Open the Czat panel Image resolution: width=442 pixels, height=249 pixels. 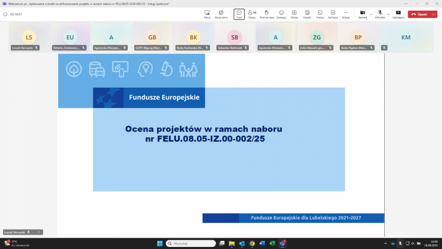239,14
